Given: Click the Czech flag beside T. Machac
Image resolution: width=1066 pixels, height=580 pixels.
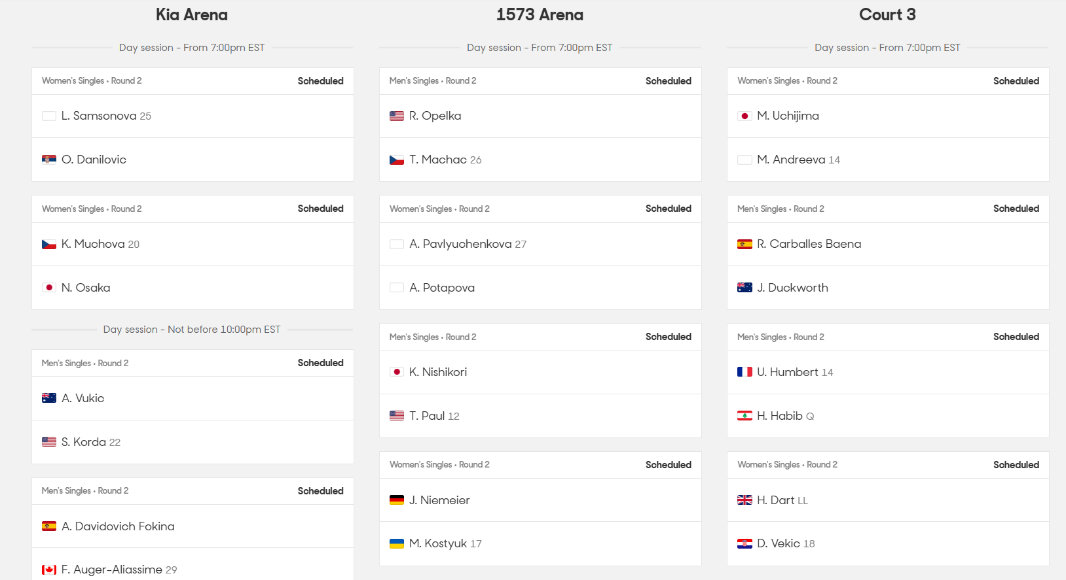Looking at the screenshot, I should (397, 160).
